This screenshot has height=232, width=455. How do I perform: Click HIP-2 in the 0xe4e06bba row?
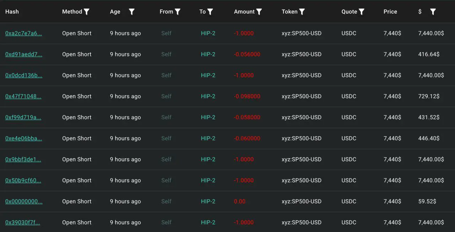pyautogui.click(x=208, y=138)
